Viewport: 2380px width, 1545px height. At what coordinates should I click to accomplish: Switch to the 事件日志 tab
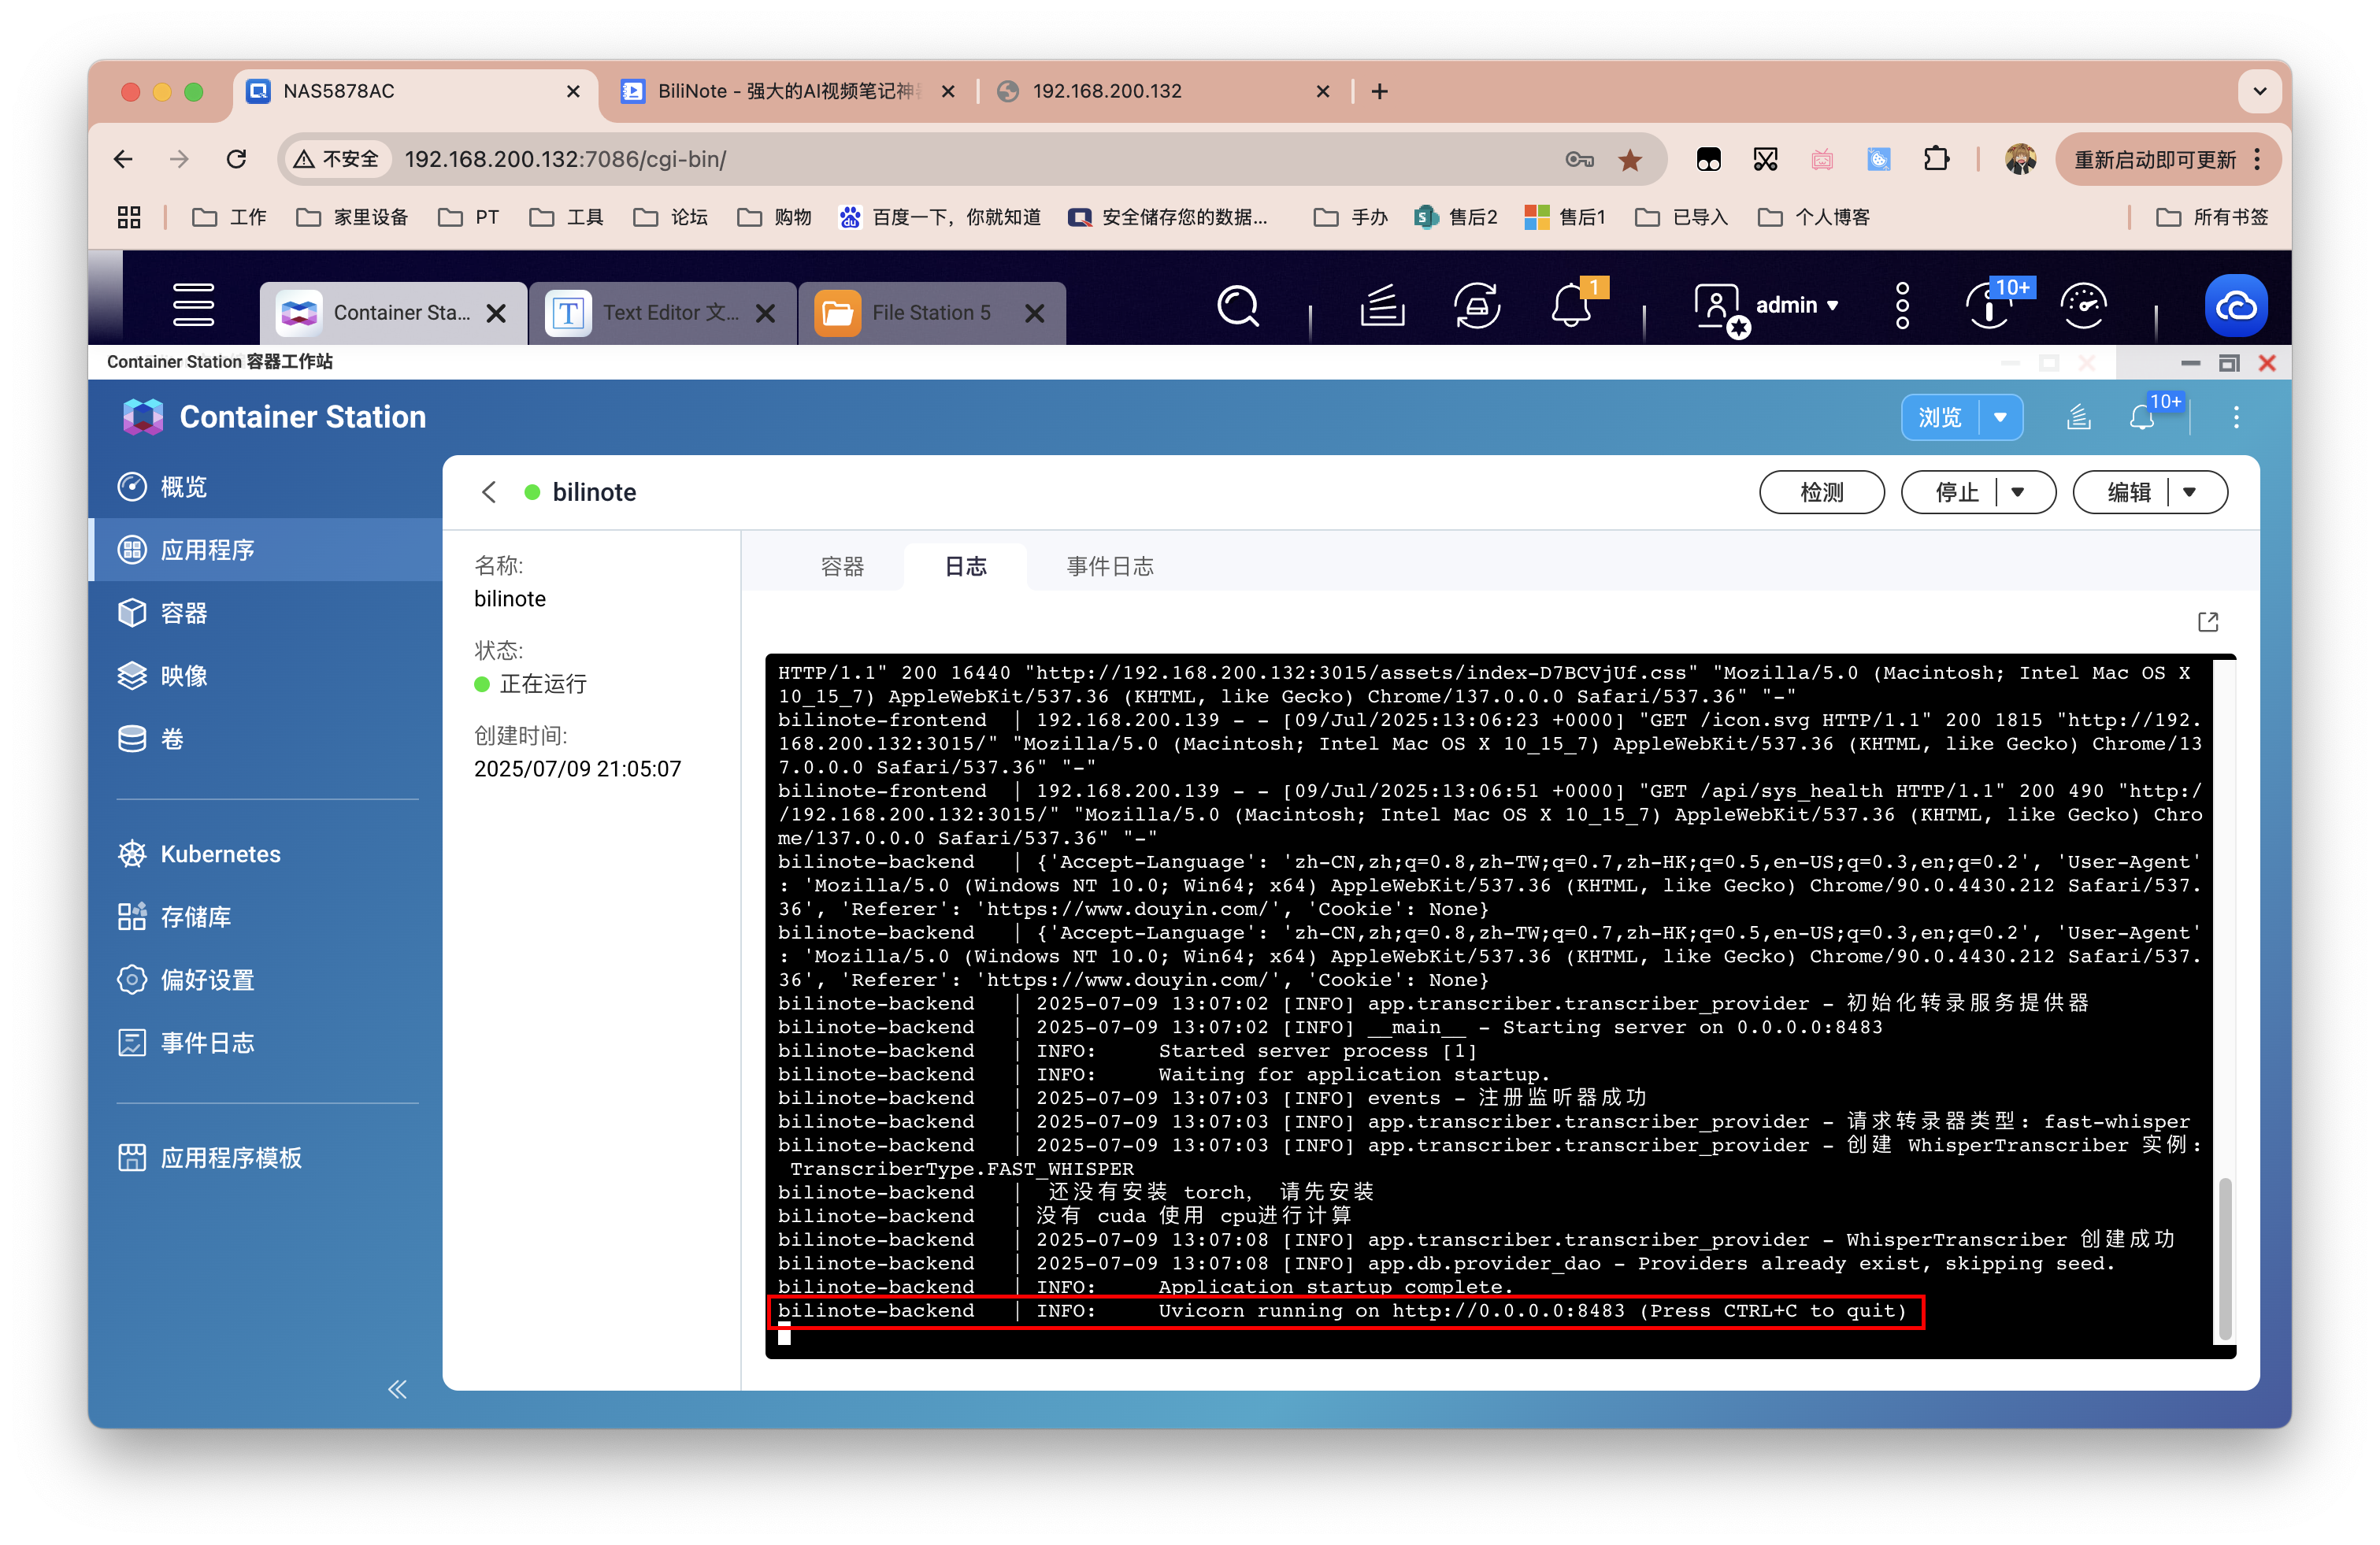(x=1109, y=566)
